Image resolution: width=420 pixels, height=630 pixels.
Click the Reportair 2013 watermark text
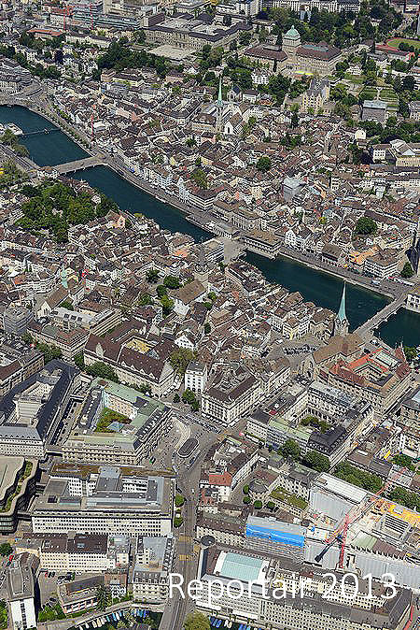(x=283, y=586)
